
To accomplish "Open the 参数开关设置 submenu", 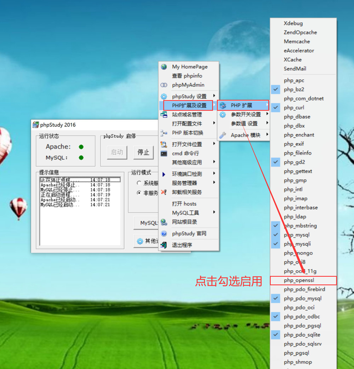I will point(245,115).
